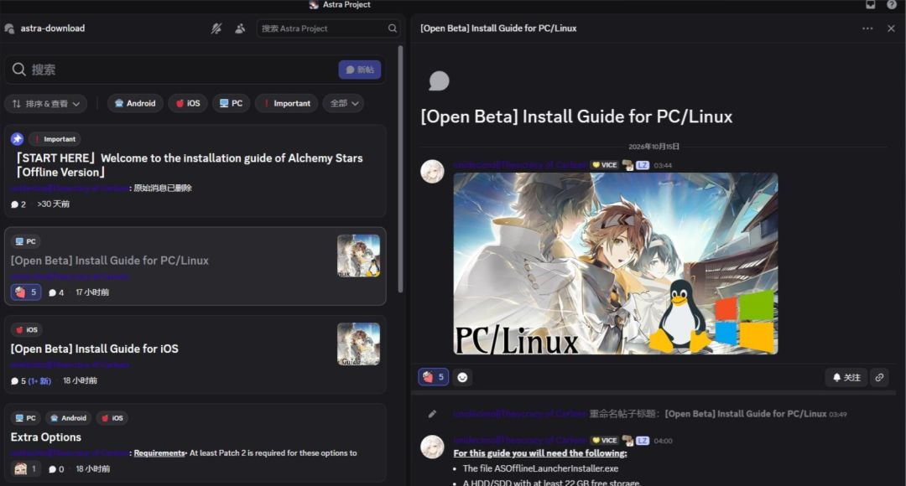Click the VICE role badge on first message
Screen dimensions: 906x486
604,165
